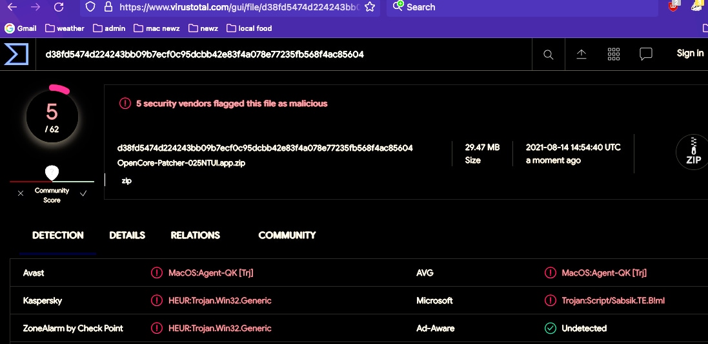Screen dimensions: 708x344
Task: Open the Gmail bookmark
Action: coord(20,28)
